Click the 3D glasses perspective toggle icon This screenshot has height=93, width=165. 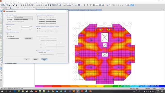(x=46, y=5)
